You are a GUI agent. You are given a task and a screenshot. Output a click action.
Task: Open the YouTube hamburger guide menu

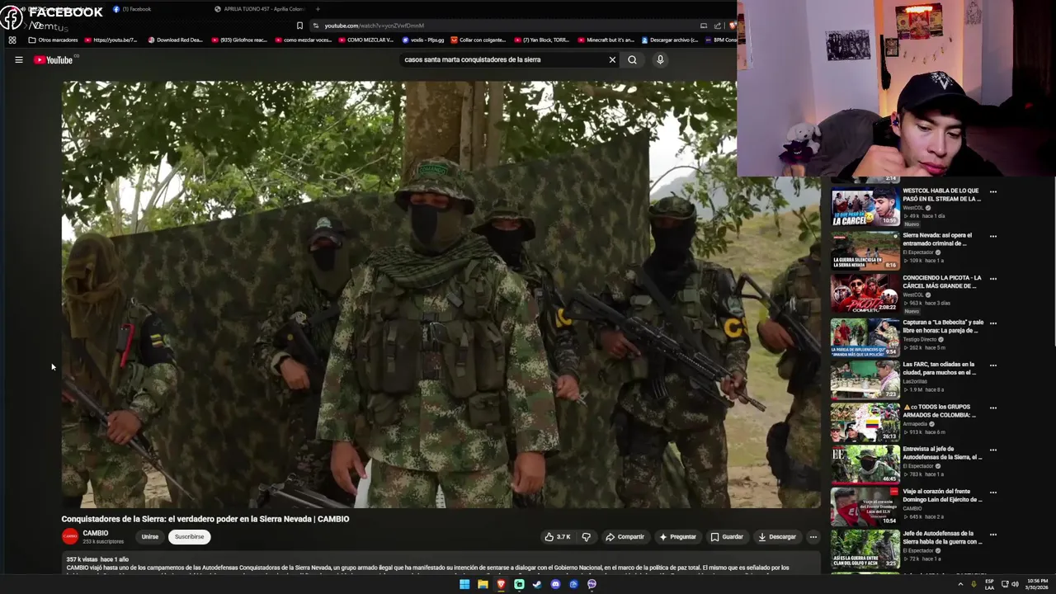pyautogui.click(x=18, y=59)
